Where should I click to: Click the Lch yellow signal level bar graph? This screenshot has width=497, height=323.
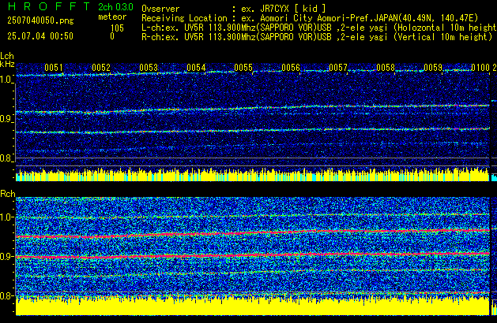[x=253, y=175]
